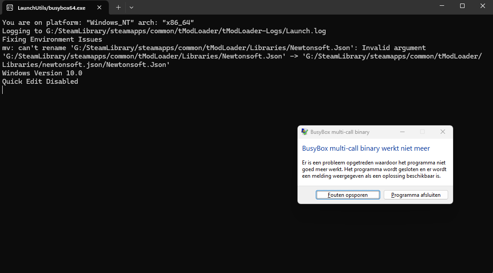Minimize the Windows Terminal window

tap(442, 6)
